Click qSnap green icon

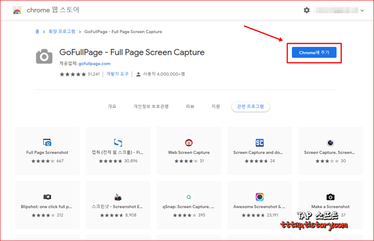189,197
